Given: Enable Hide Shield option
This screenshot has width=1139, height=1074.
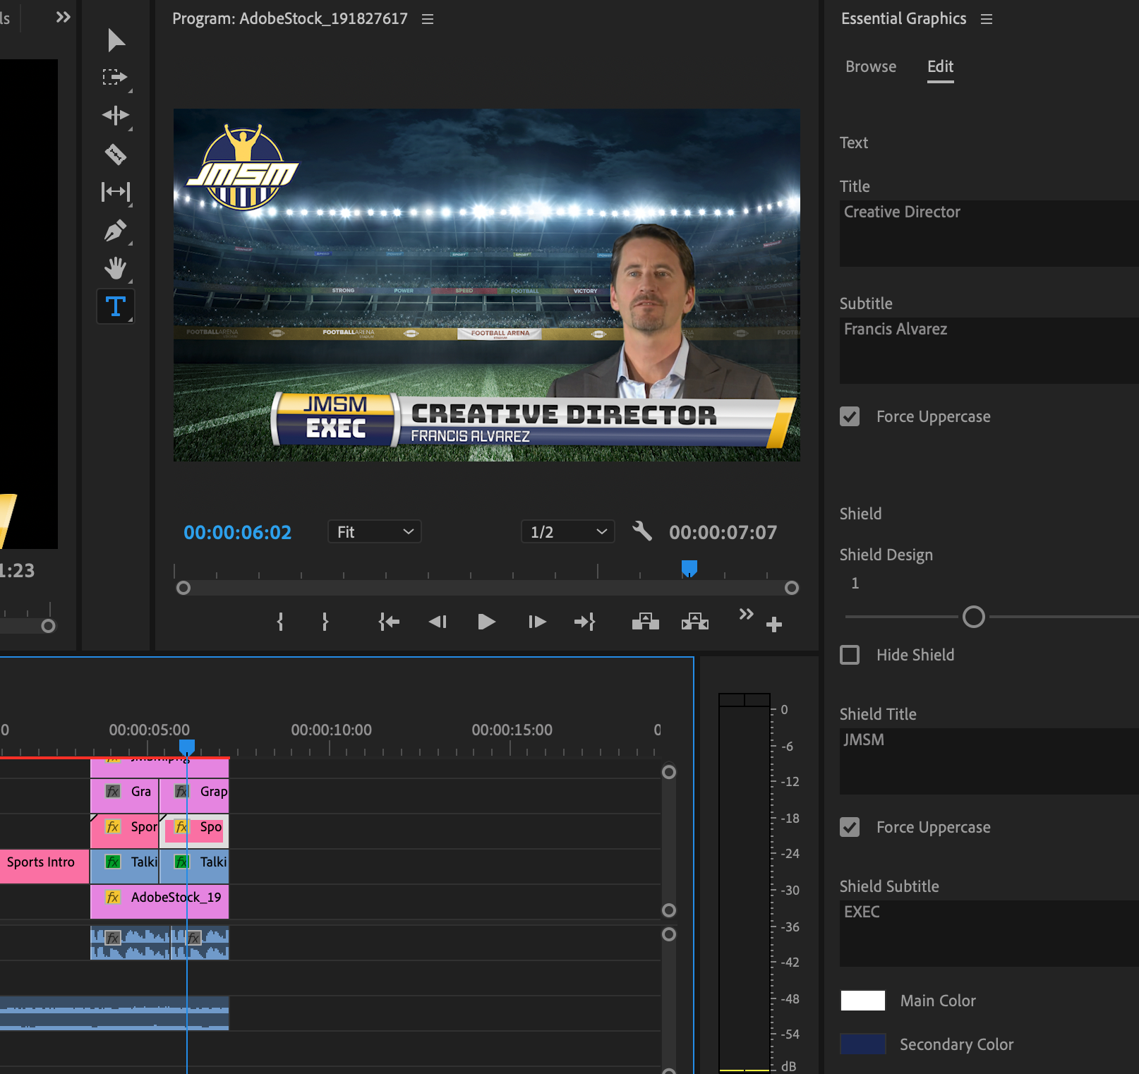Looking at the screenshot, I should (x=850, y=655).
